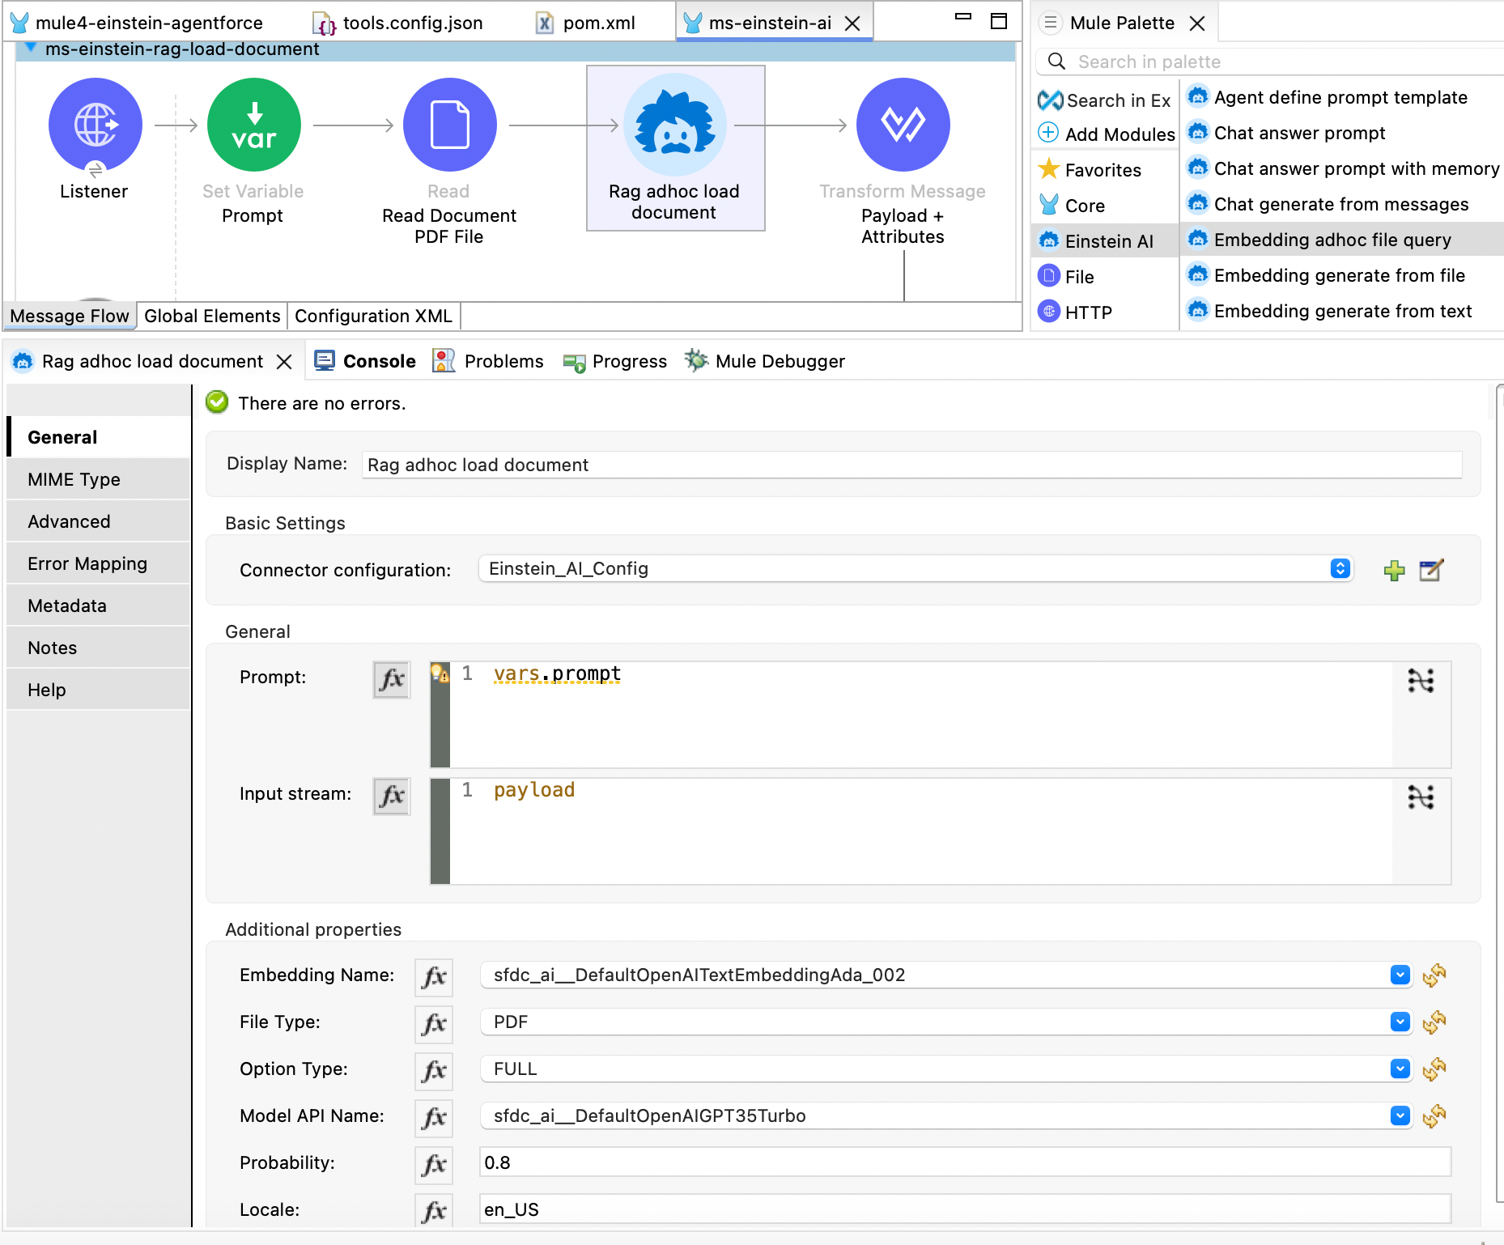Refresh File Type values
Viewport: 1504px width, 1245px height.
(x=1434, y=1022)
